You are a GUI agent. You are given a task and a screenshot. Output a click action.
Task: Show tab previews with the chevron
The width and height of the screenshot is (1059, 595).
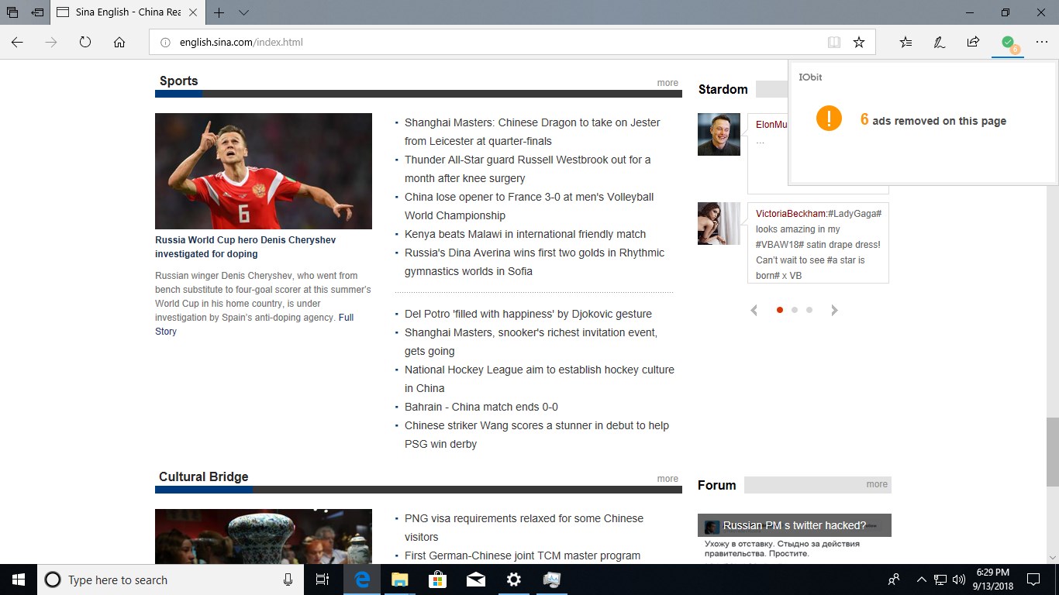click(244, 12)
